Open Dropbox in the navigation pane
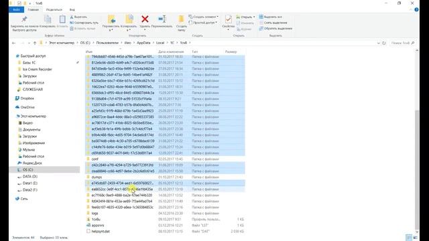This screenshot has height=241, width=429. point(25,98)
